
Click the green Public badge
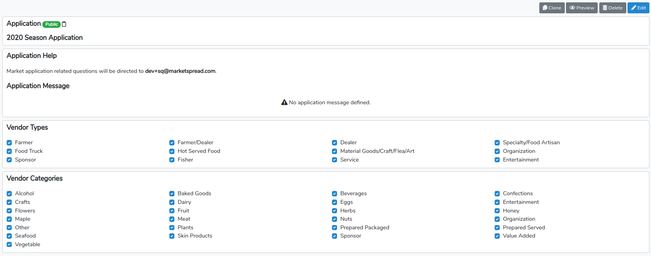[x=51, y=24]
